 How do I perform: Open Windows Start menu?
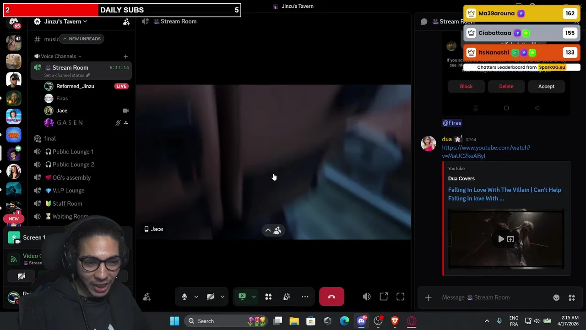pyautogui.click(x=174, y=321)
